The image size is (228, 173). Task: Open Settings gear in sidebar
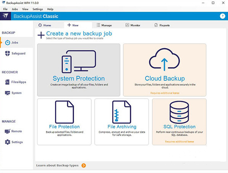[x=7, y=142]
